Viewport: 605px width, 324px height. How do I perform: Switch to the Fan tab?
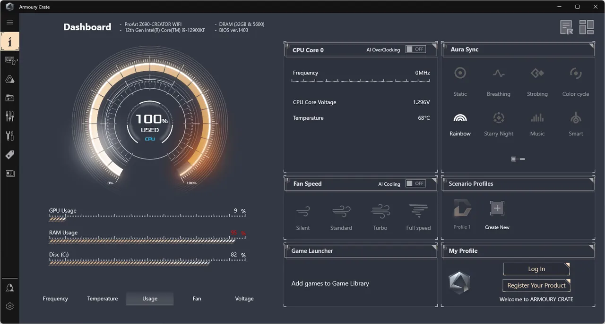[x=197, y=299]
